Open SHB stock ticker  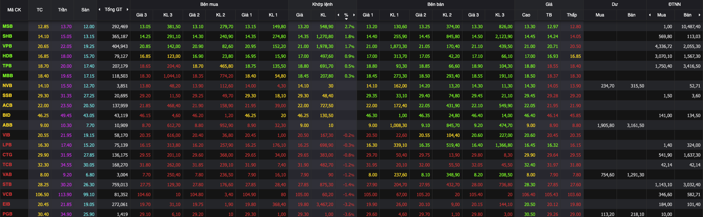tap(7, 36)
